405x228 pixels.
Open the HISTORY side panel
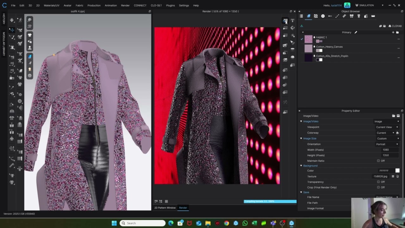pyautogui.click(x=4, y=19)
